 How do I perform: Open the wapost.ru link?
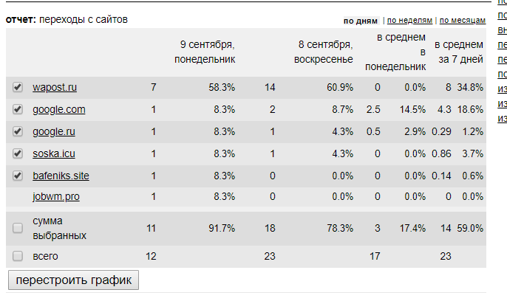pyautogui.click(x=55, y=88)
